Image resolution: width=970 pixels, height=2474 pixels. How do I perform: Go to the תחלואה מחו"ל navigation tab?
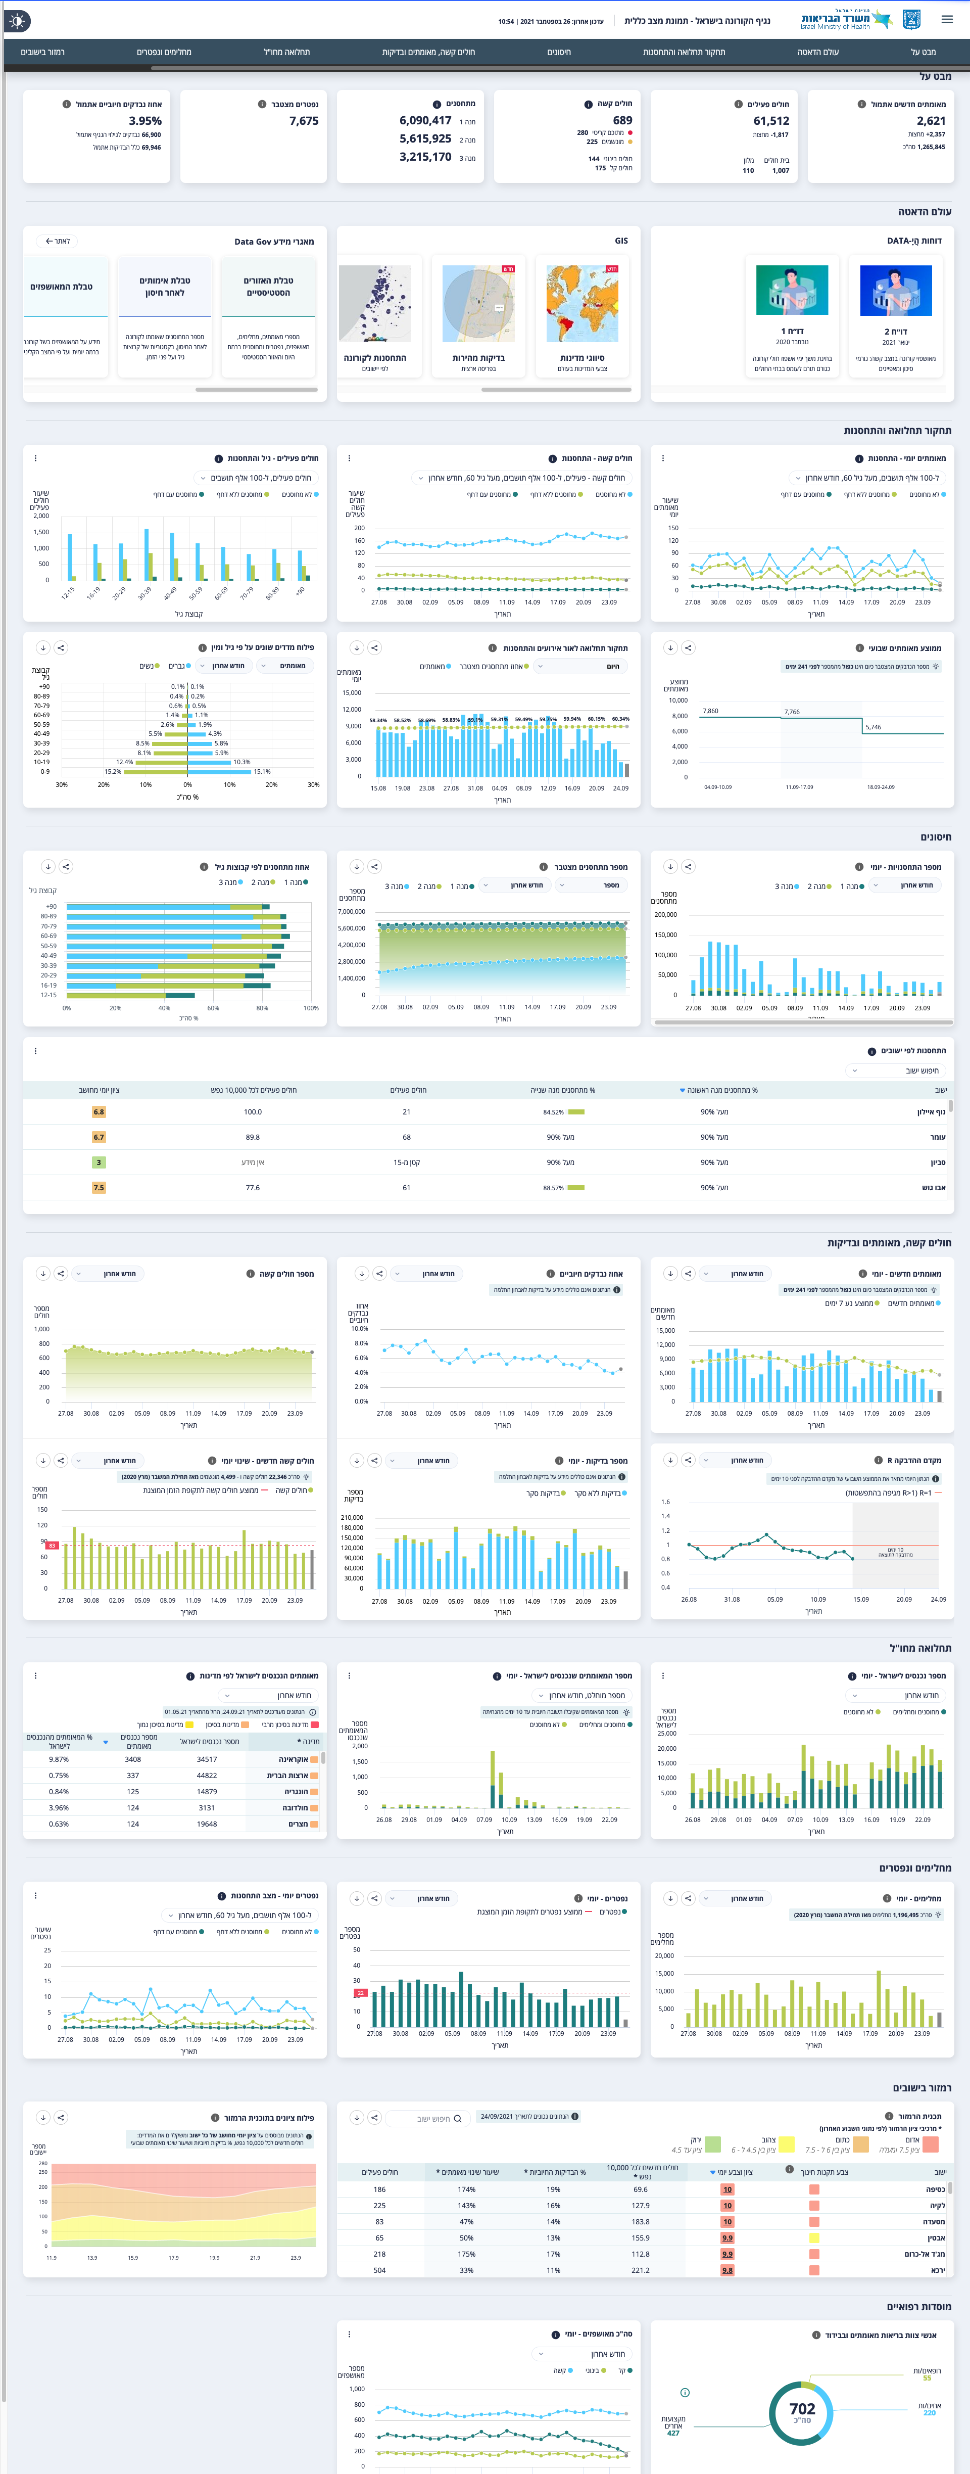click(286, 52)
